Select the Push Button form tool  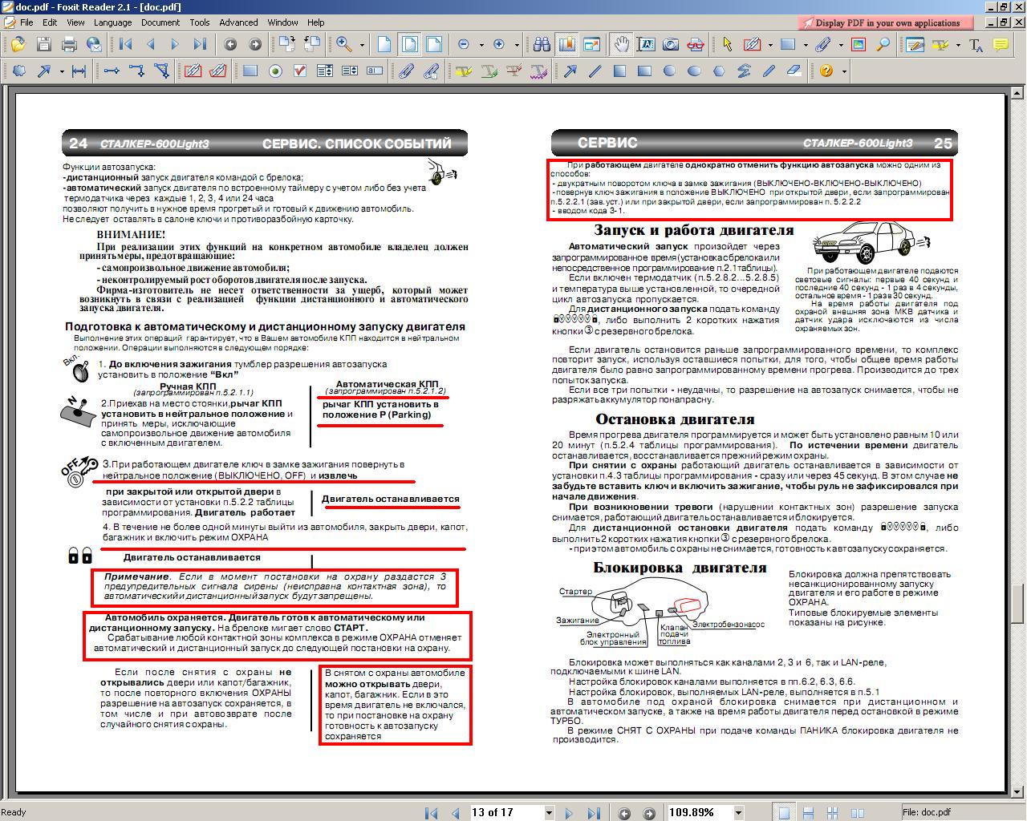[x=250, y=71]
